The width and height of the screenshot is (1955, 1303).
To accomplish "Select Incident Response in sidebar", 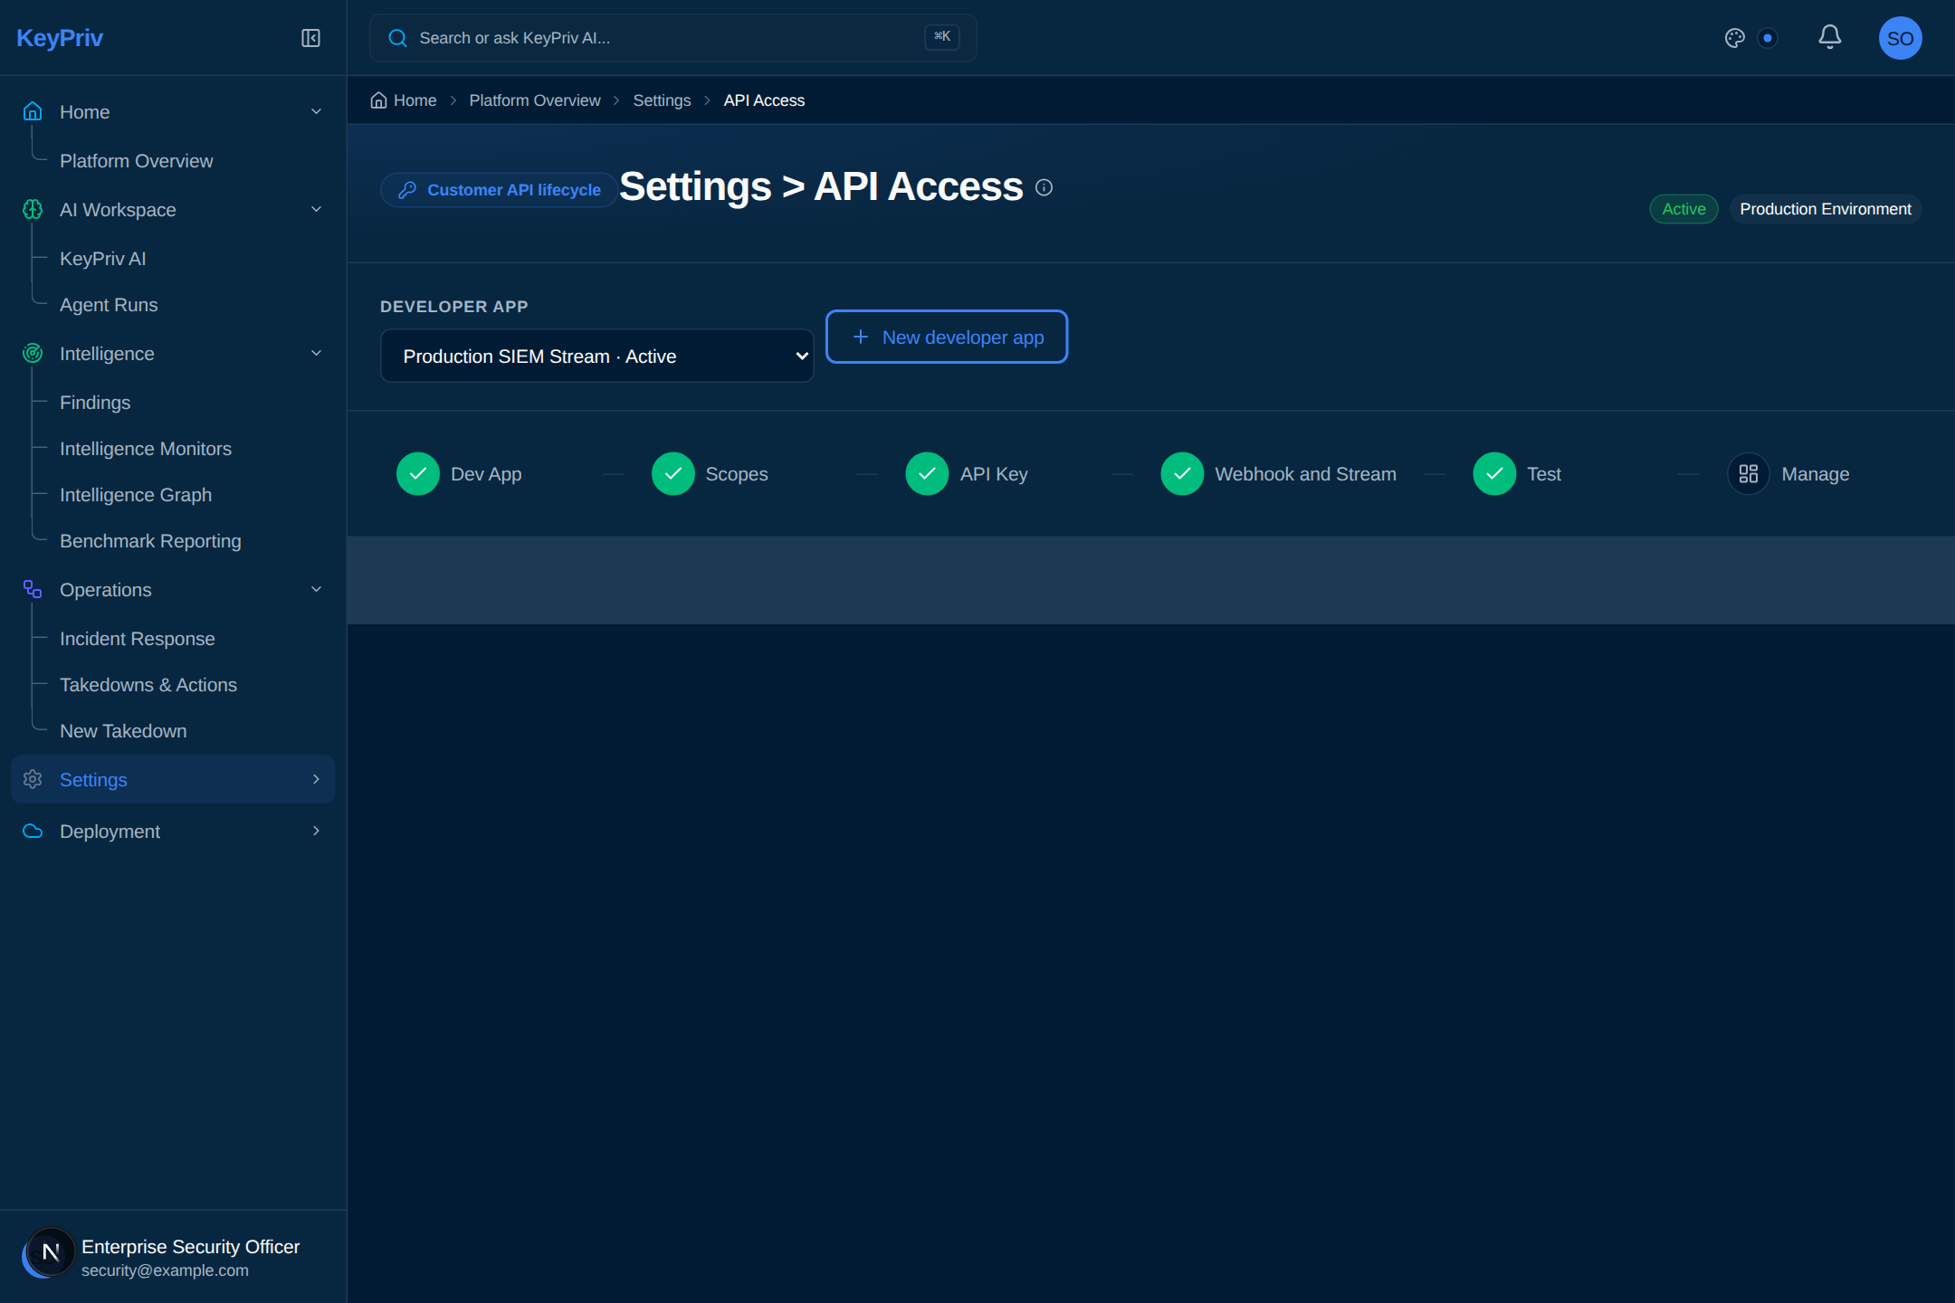I will coord(138,639).
